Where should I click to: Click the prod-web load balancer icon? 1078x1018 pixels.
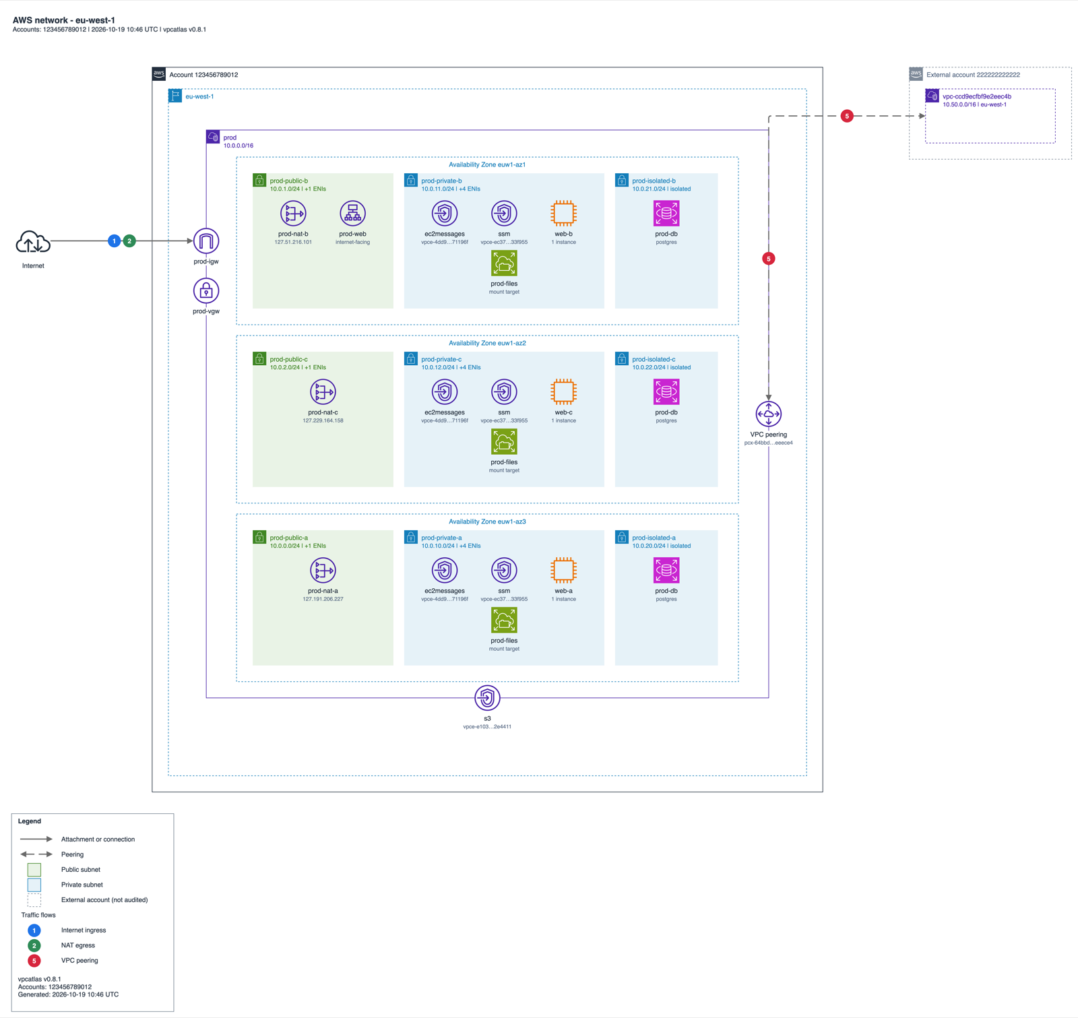tap(352, 214)
